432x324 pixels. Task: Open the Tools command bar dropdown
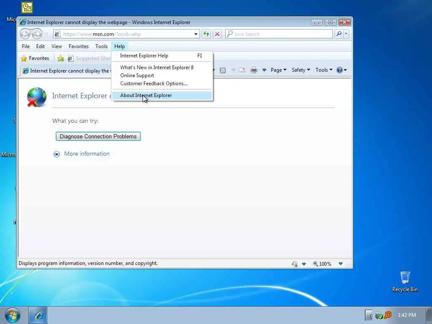coord(324,70)
